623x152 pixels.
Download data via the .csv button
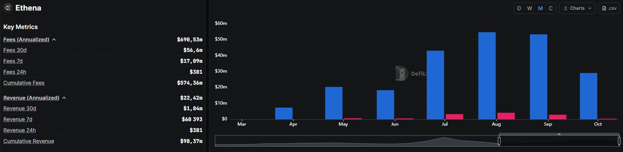609,8
